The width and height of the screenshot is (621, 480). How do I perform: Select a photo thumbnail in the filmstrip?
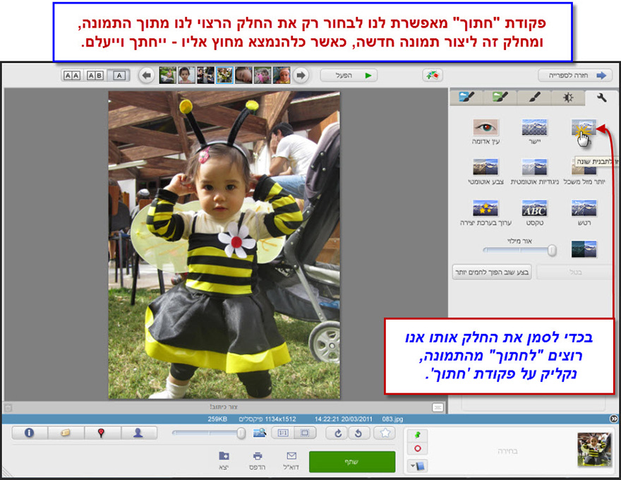tap(226, 75)
